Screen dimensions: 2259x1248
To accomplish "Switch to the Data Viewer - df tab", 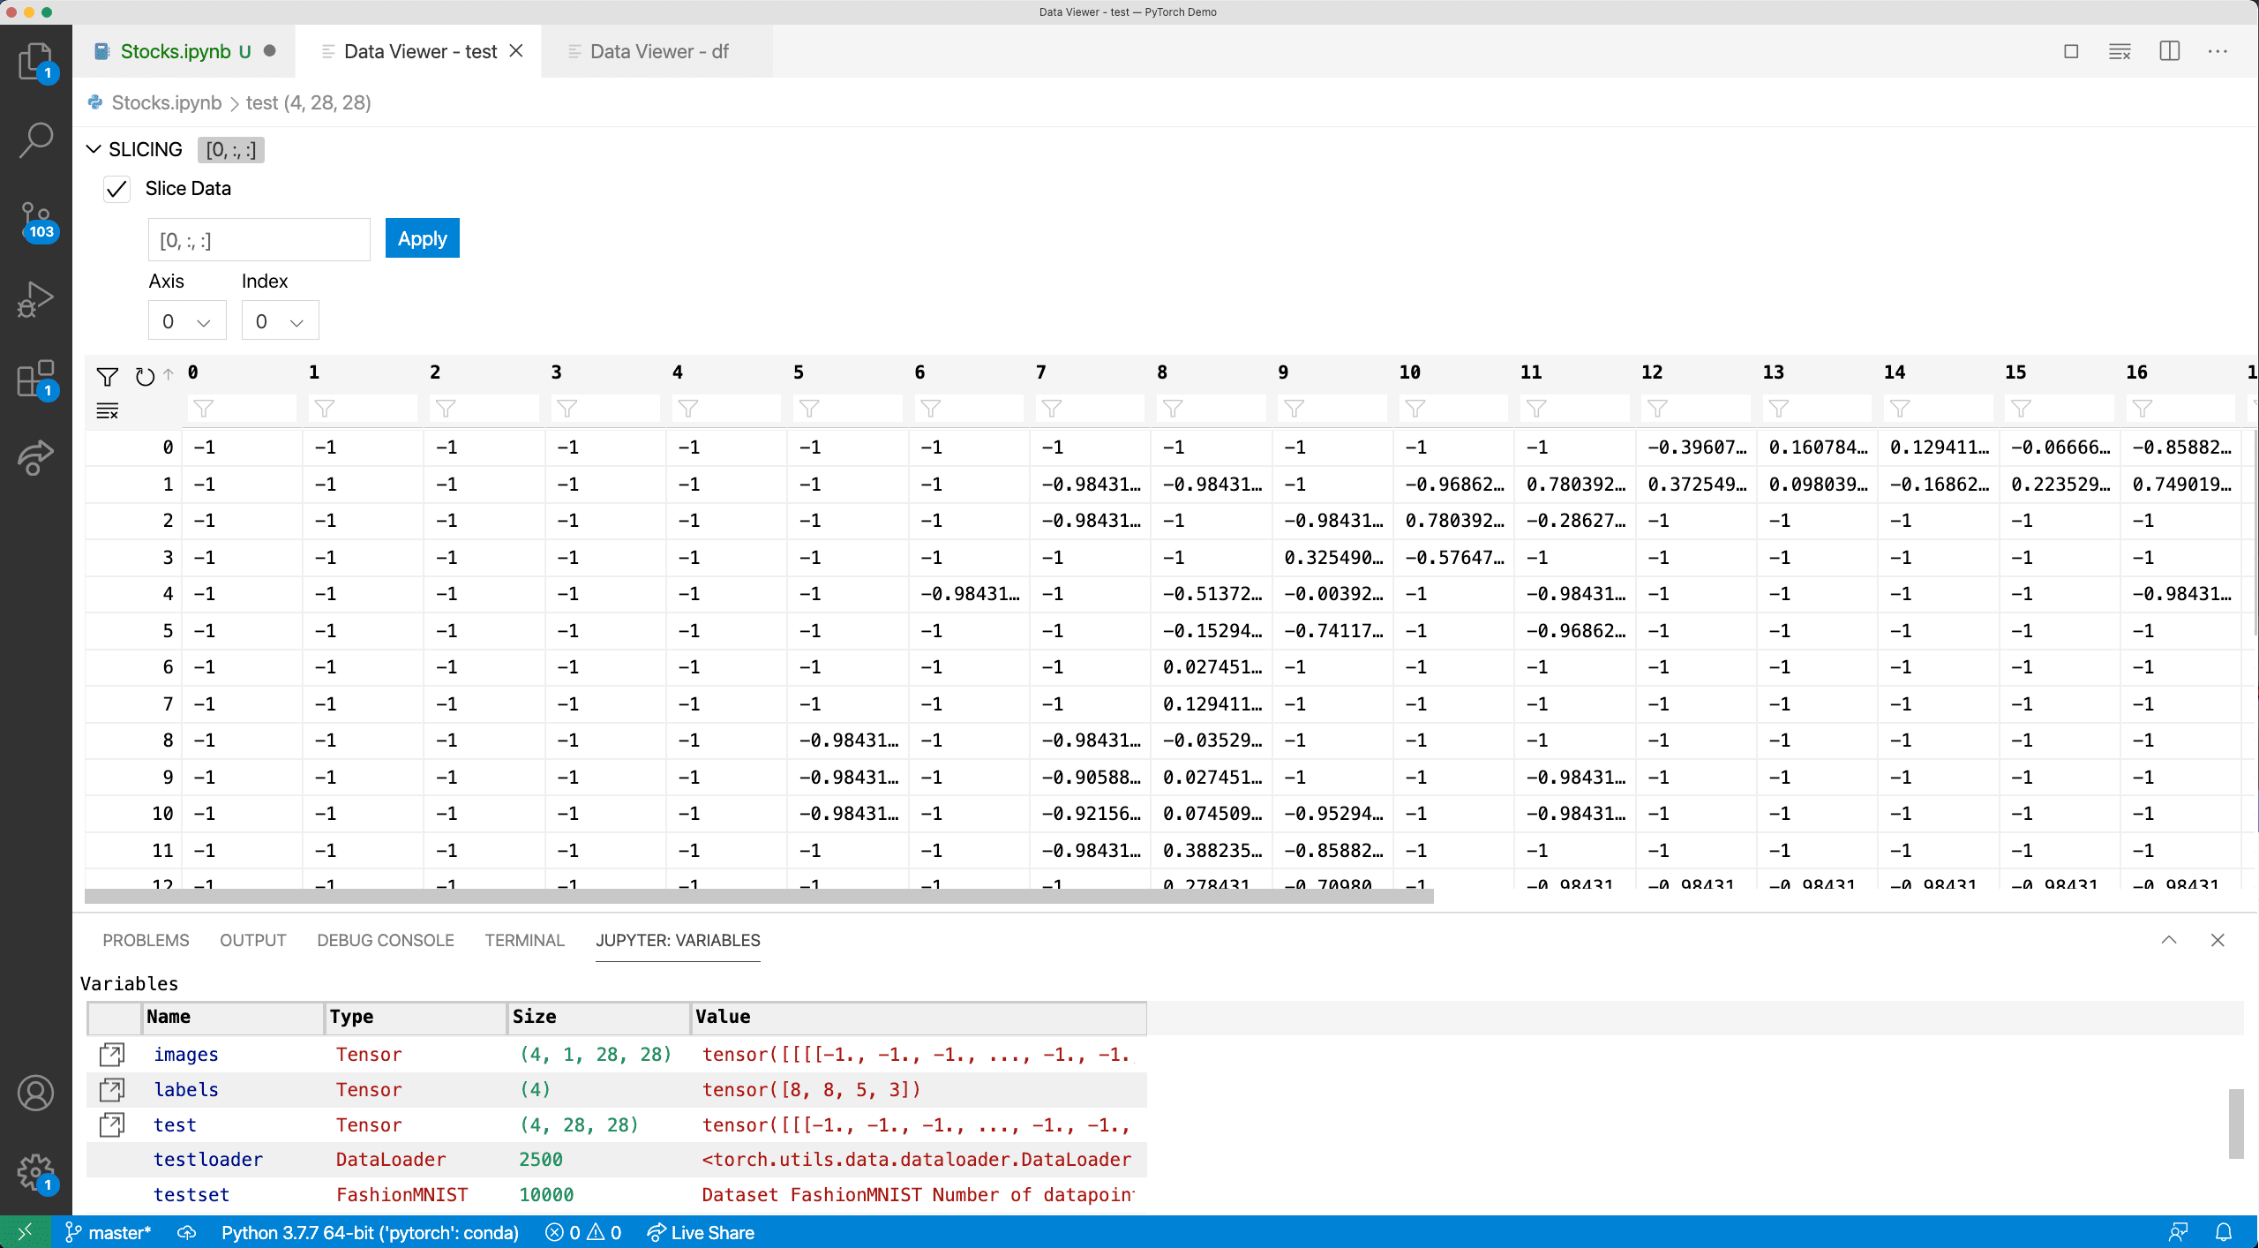I will (657, 51).
